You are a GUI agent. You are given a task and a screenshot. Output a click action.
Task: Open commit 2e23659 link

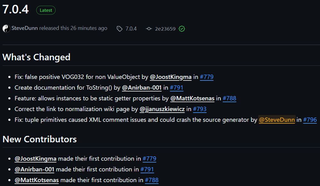pyautogui.click(x=165, y=29)
